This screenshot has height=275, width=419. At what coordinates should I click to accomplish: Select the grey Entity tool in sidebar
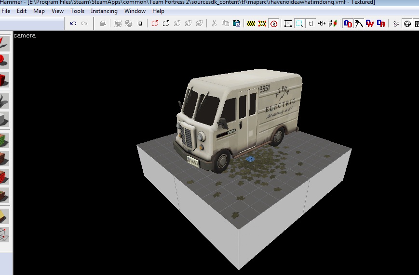(x=4, y=101)
